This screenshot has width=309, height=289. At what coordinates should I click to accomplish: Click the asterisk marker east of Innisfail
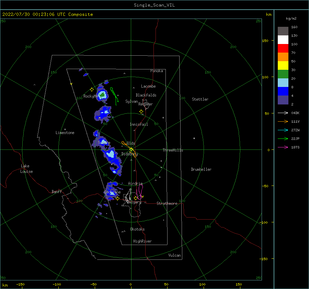pyautogui.click(x=163, y=118)
